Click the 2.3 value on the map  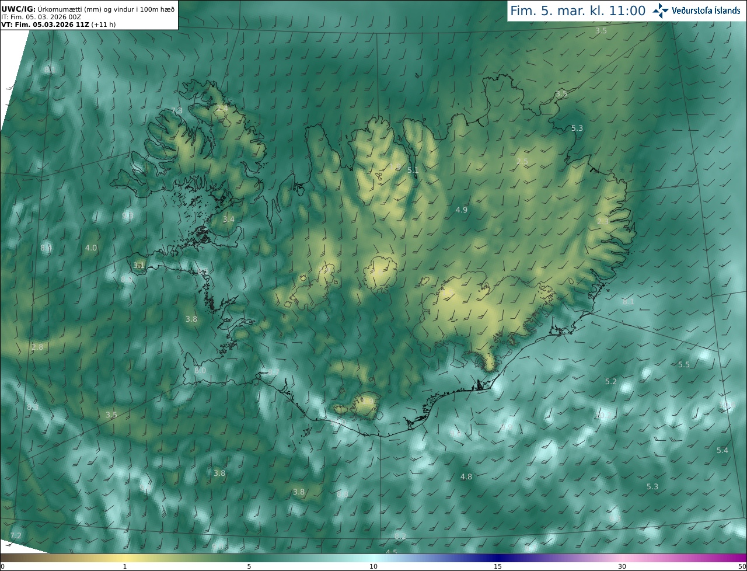[x=603, y=221]
